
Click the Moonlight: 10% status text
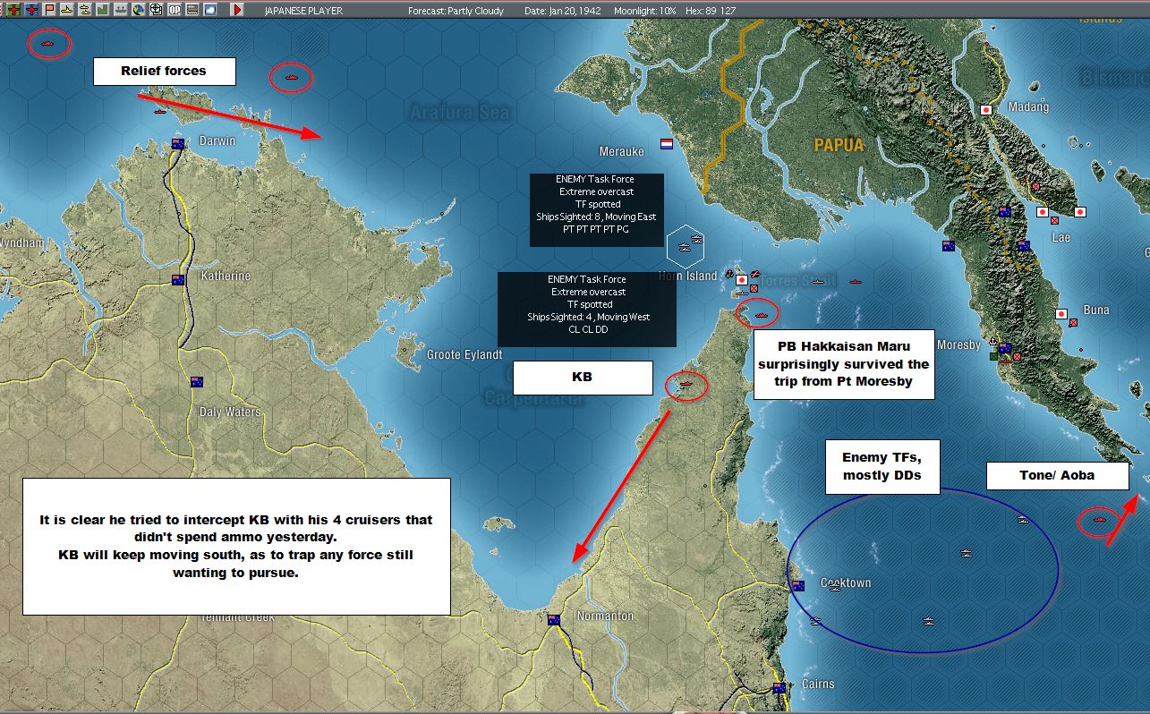tap(645, 11)
